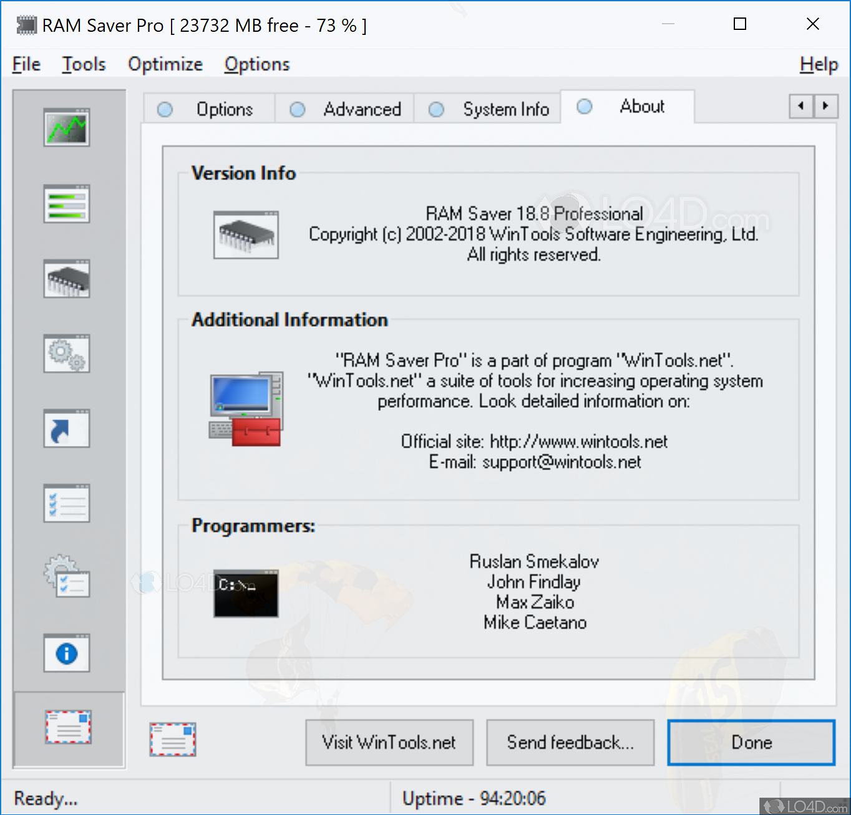Image resolution: width=851 pixels, height=815 pixels.
Task: Switch to the Options tab
Action: click(x=209, y=109)
